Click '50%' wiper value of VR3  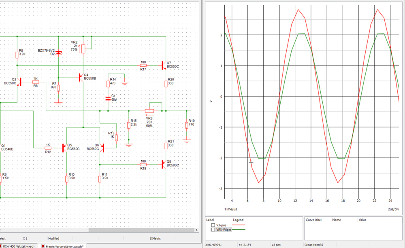(x=149, y=126)
